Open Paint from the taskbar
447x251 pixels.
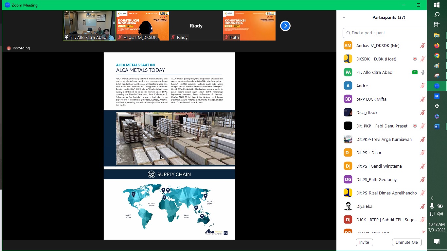pyautogui.click(x=437, y=66)
